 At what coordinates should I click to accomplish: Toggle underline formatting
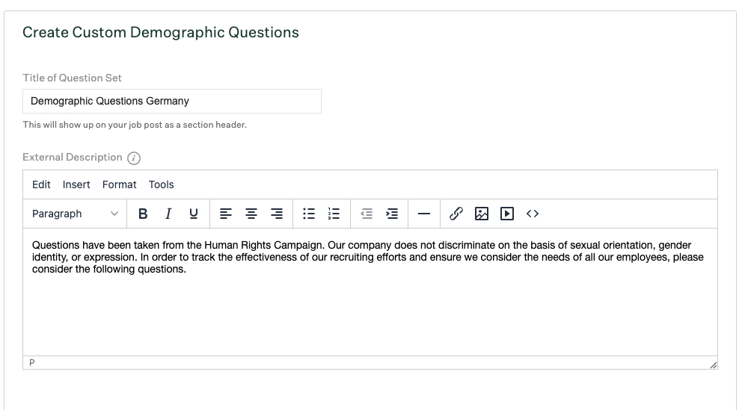tap(193, 214)
